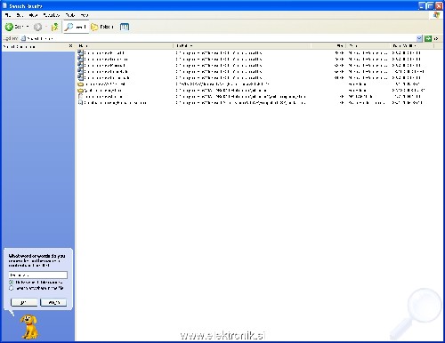Show the Folders pane from toolbar
This screenshot has width=445, height=343.
point(102,27)
